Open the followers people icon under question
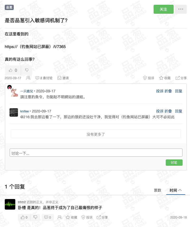Screen dimensions: 190x227 coord(28,78)
